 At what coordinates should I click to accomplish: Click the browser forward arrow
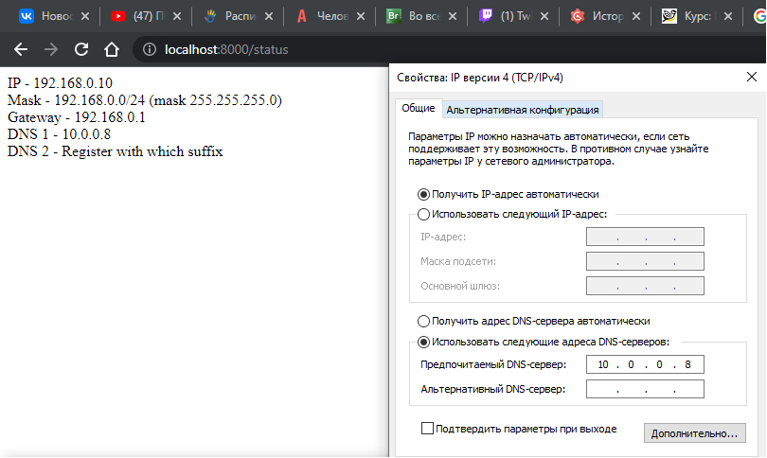tap(51, 49)
